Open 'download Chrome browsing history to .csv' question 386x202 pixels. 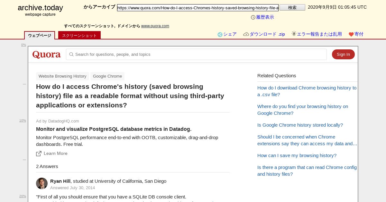(x=307, y=91)
